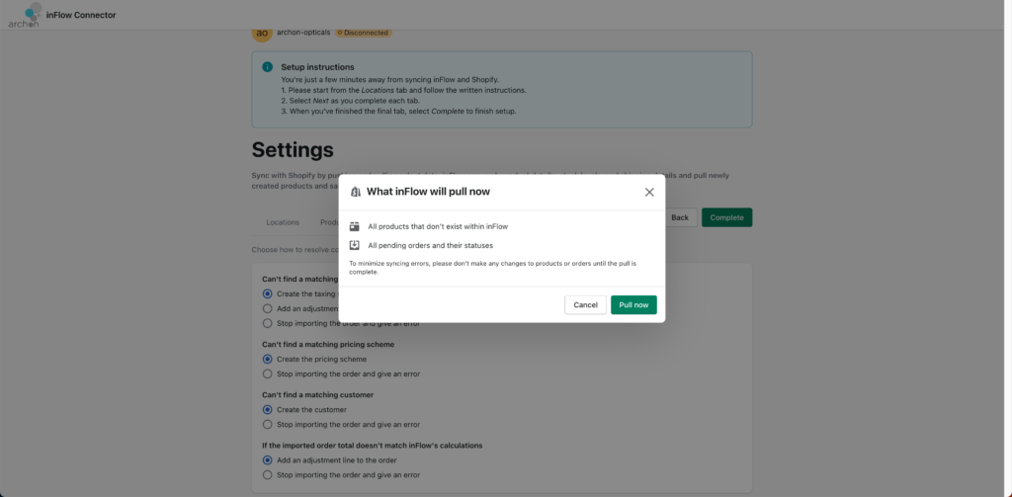
Task: Click the imported order total mismatch label
Action: coord(373,446)
